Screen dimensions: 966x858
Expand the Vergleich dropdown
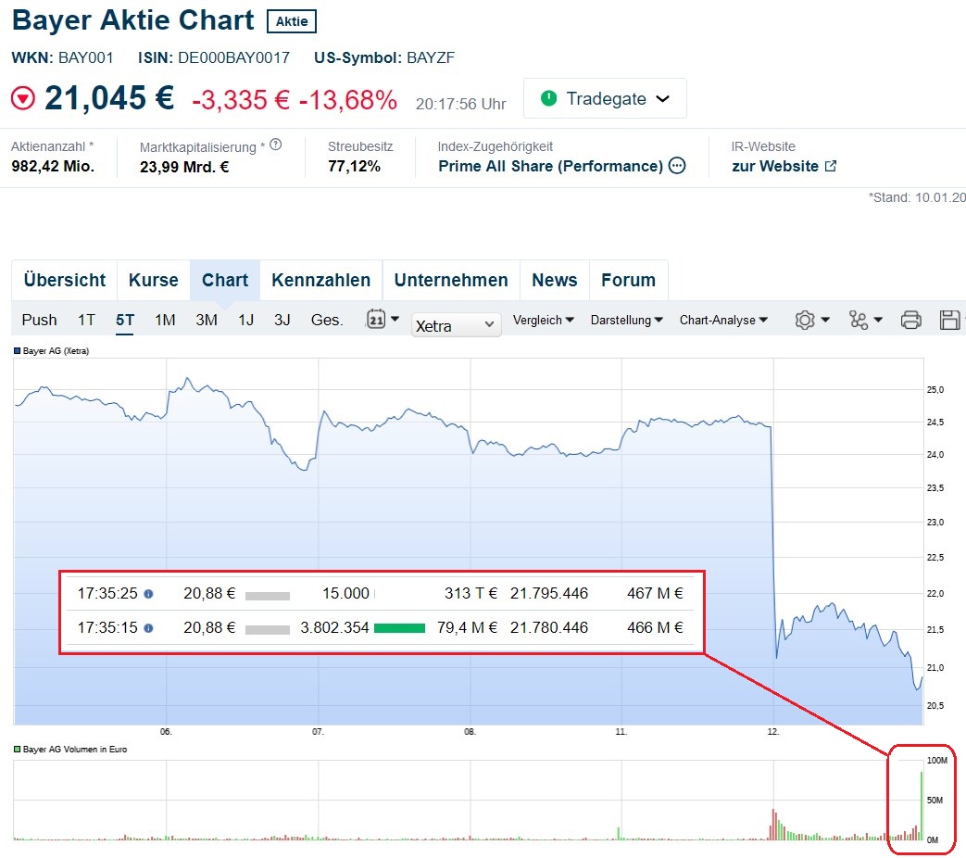(545, 320)
